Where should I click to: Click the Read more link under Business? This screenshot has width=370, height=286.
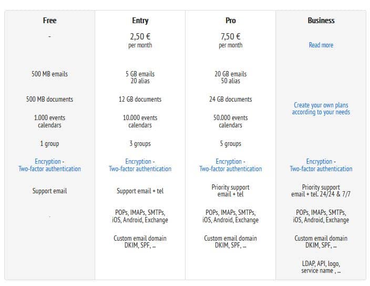click(x=321, y=45)
